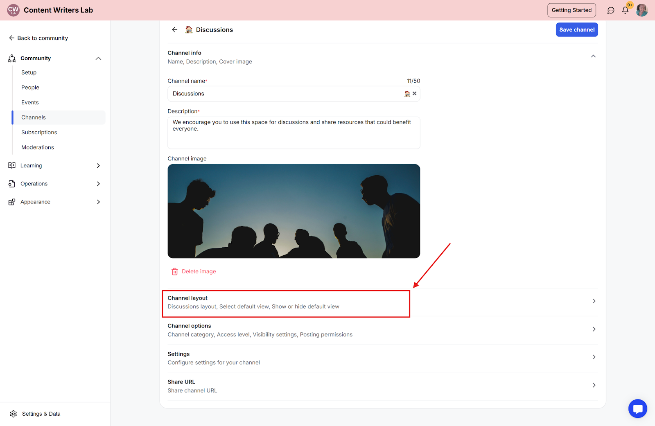Click the Learning book icon
Viewport: 655px width, 426px height.
12,165
